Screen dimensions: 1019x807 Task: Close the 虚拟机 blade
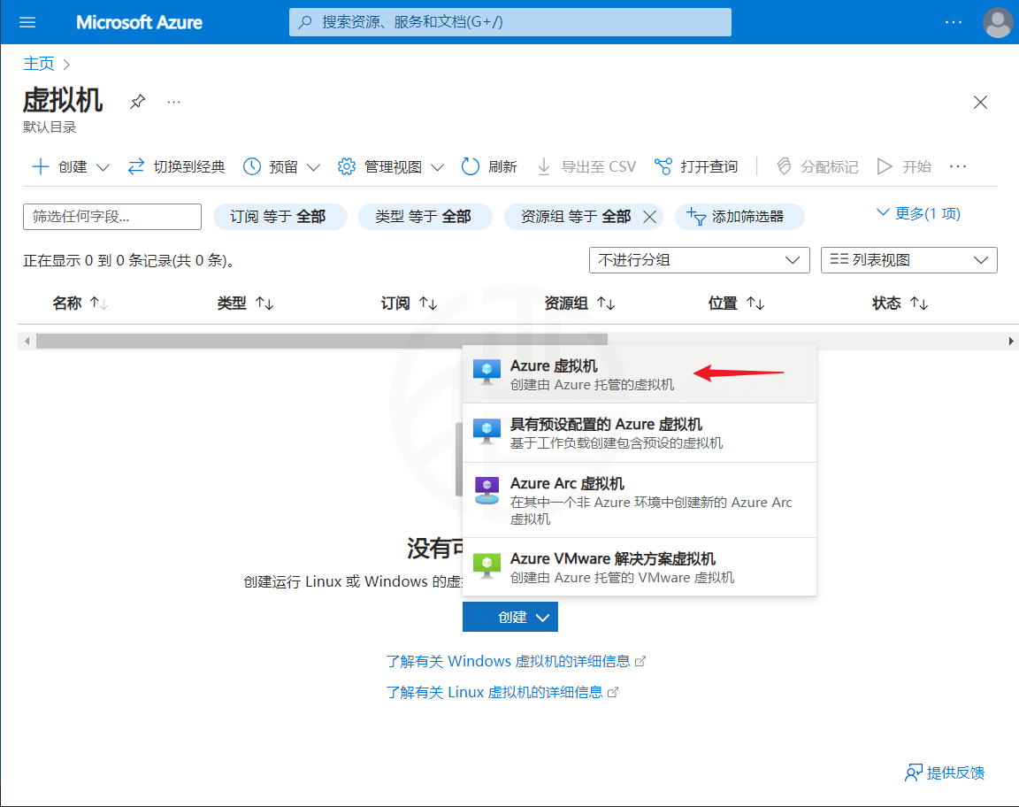point(980,102)
